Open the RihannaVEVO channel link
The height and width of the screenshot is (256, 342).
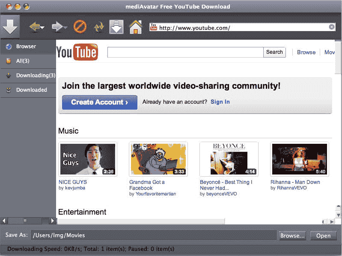(x=291, y=188)
